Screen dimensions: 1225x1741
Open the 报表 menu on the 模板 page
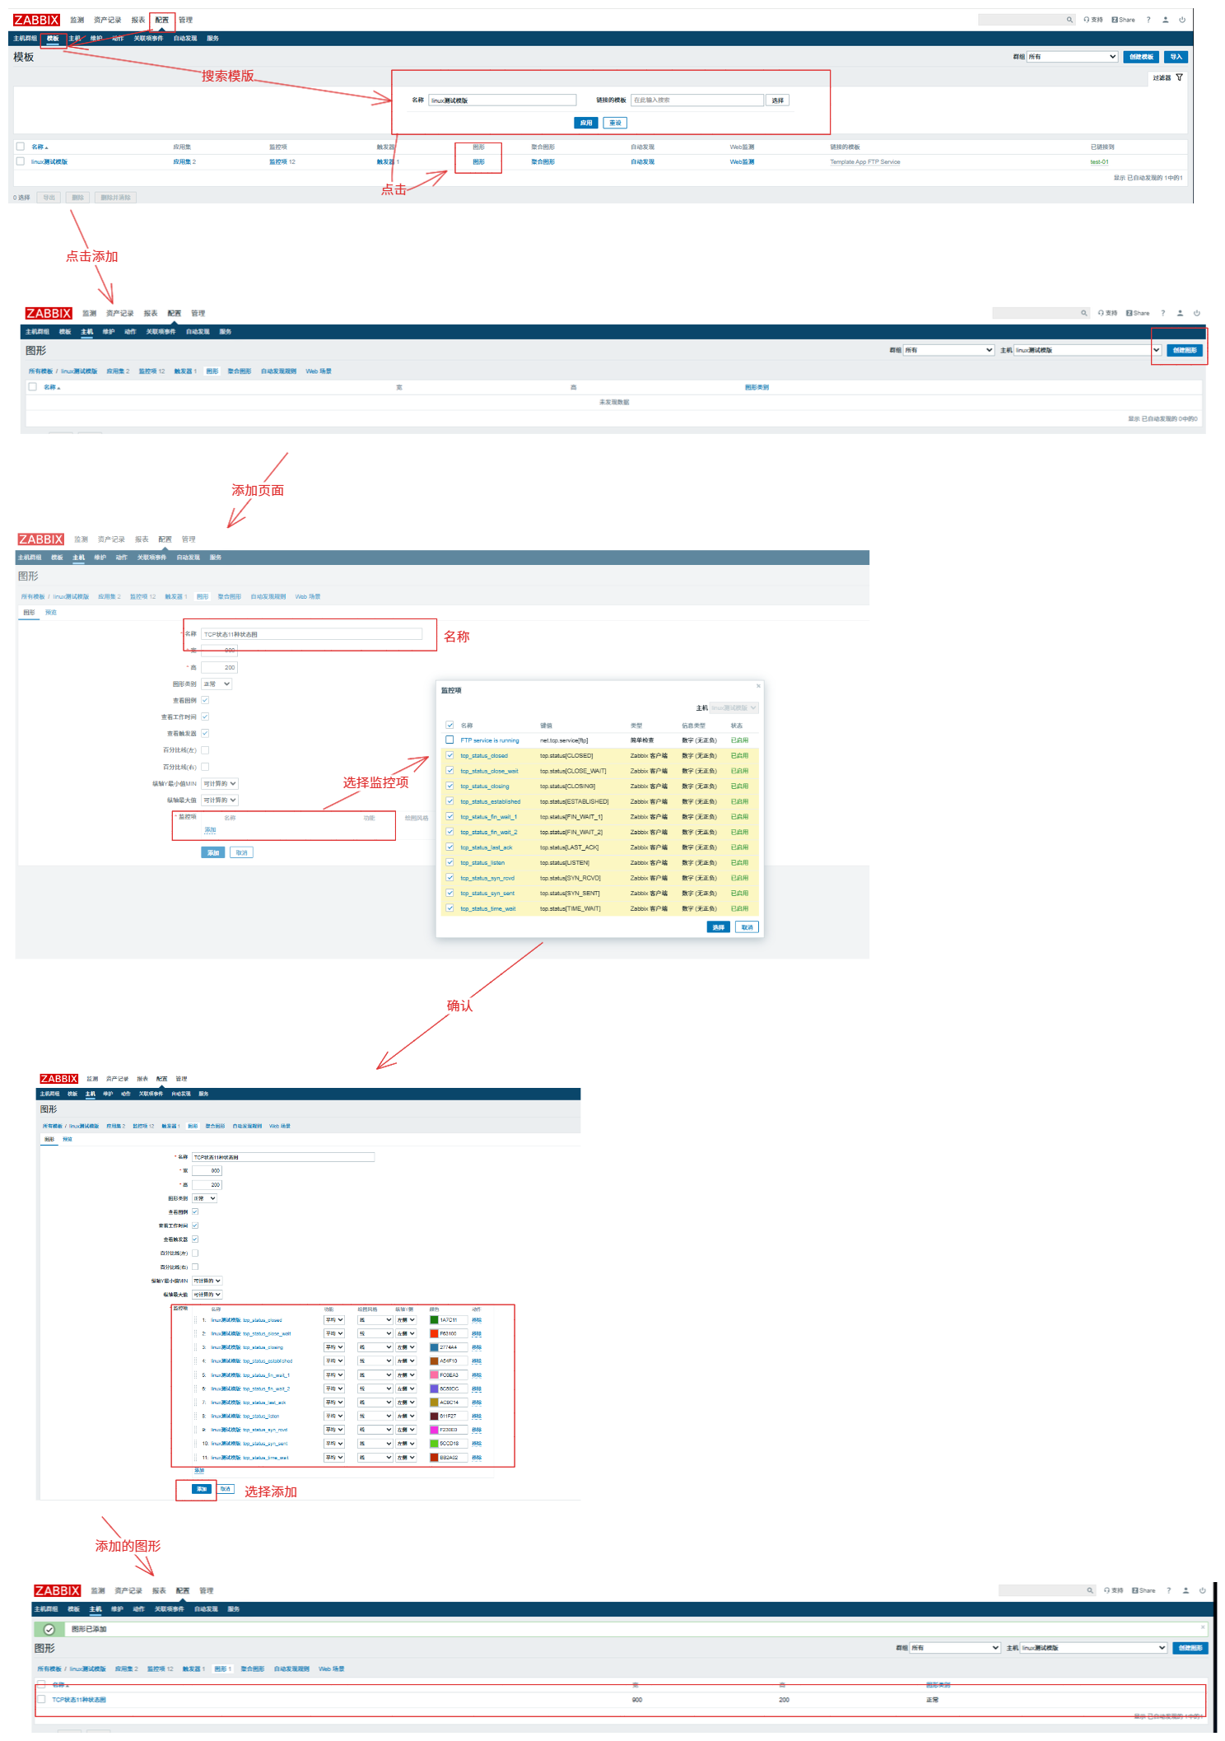click(138, 20)
